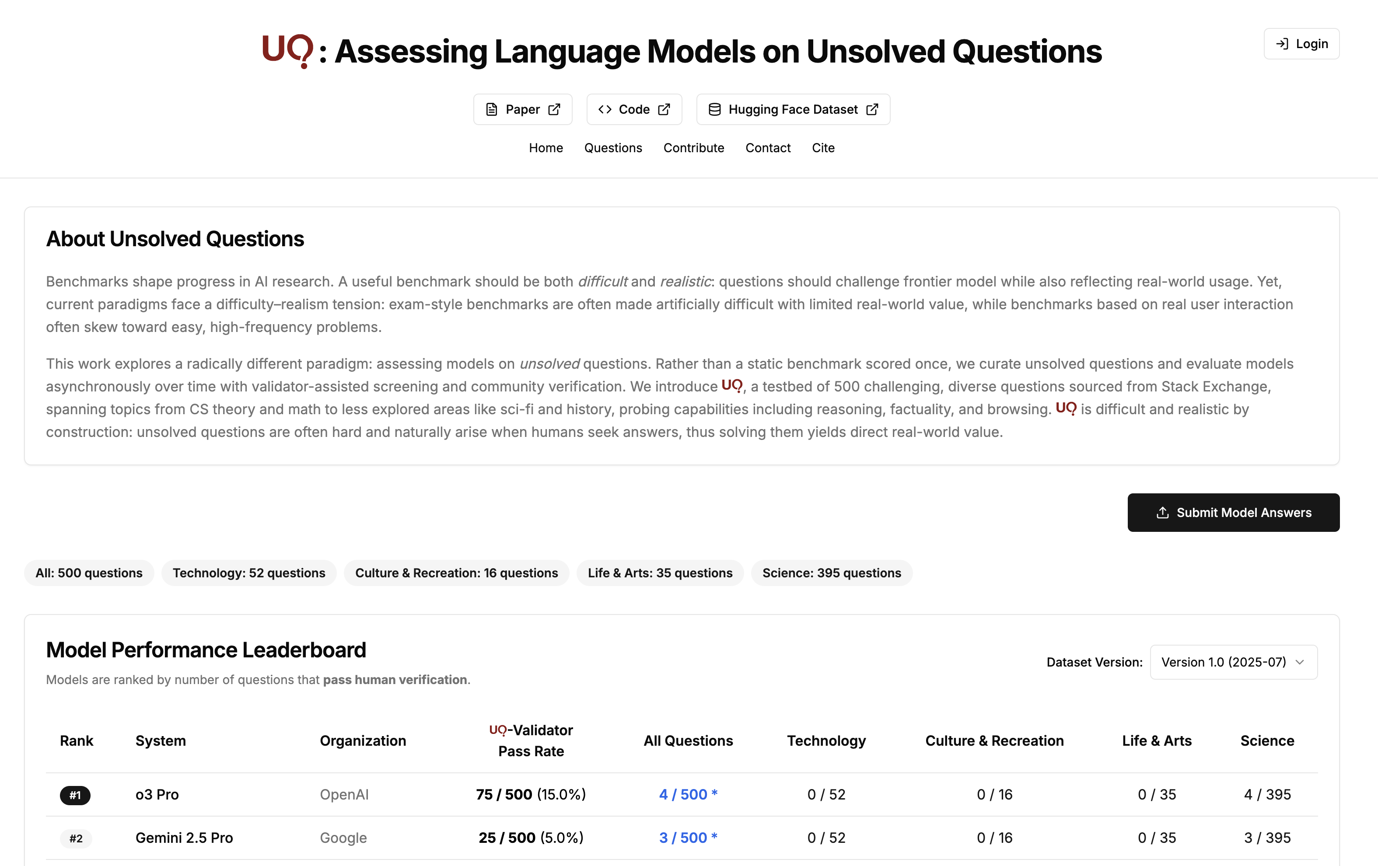Screen dimensions: 1378x866
Task: Click the upload icon on Submit Model Answers
Action: pos(1162,513)
